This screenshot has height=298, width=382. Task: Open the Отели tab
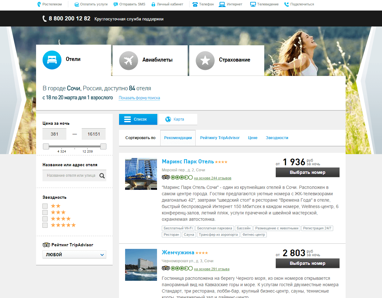[x=74, y=60]
